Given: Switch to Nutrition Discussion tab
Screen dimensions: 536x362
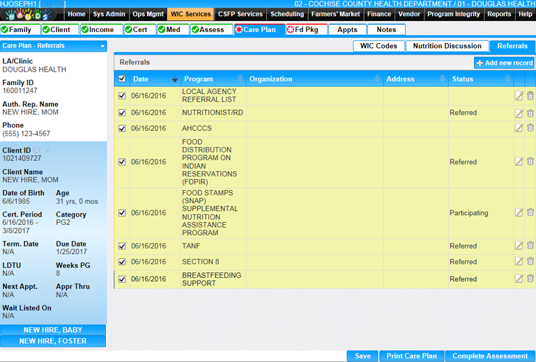Looking at the screenshot, I should tap(447, 46).
